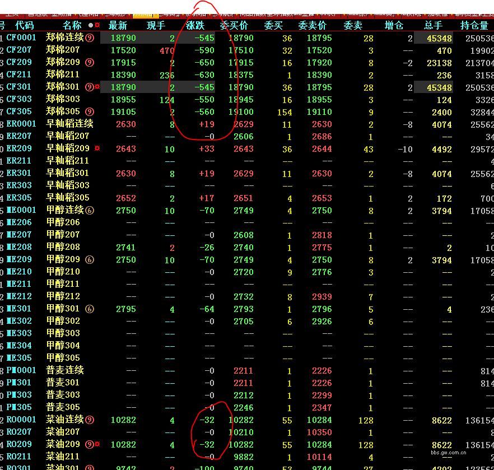The height and width of the screenshot is (470, 494).
Task: Click the red star icon in 名称 header
Action: point(97,26)
